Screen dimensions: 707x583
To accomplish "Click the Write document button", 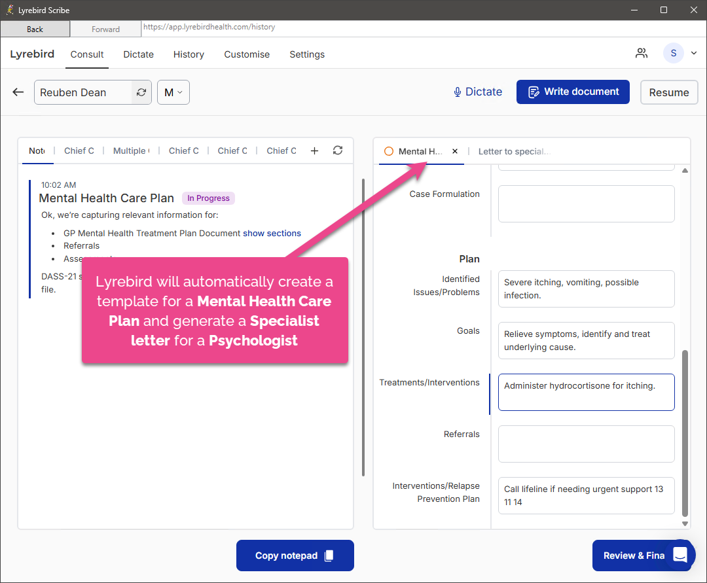I will (573, 92).
